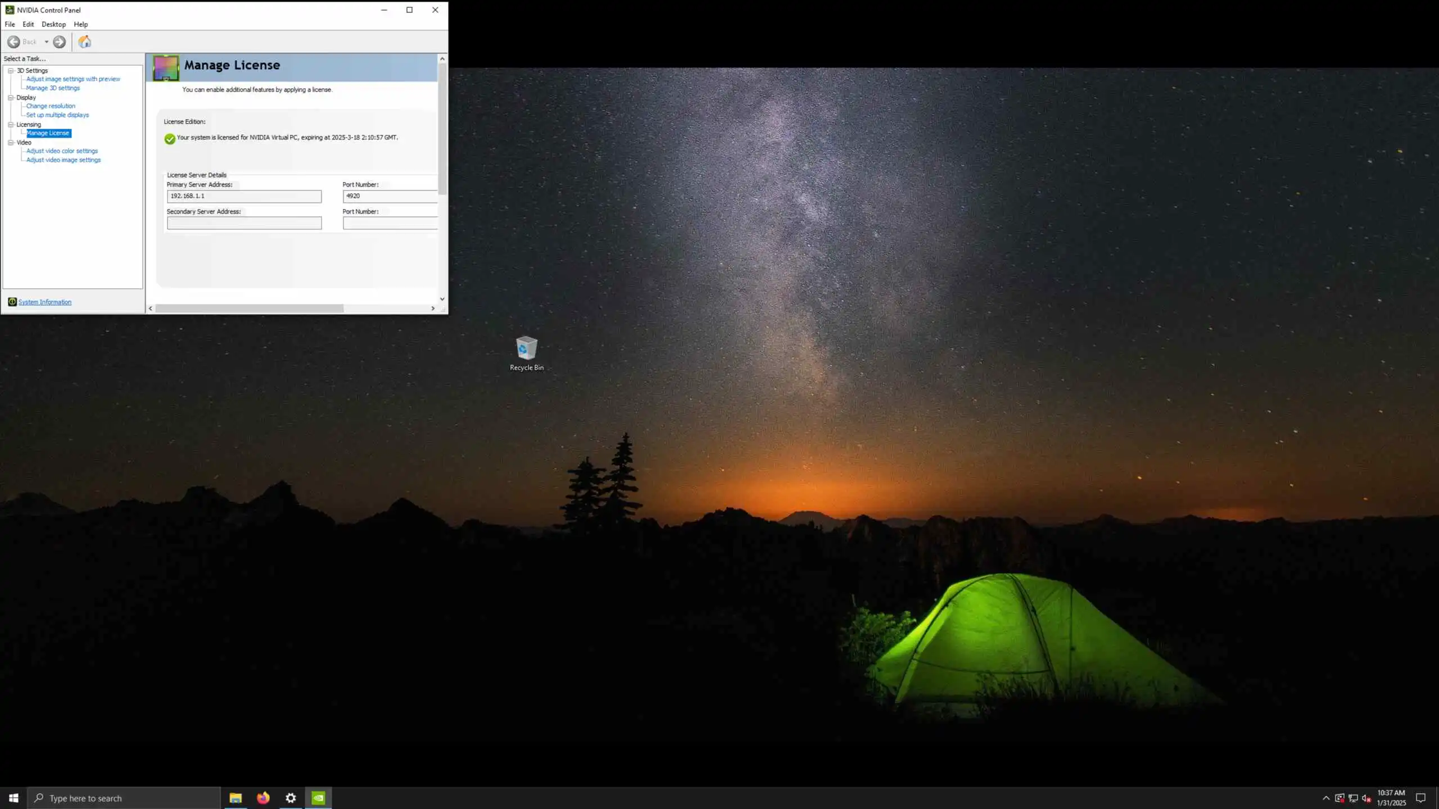
Task: Click the Home icon in toolbar
Action: [84, 42]
